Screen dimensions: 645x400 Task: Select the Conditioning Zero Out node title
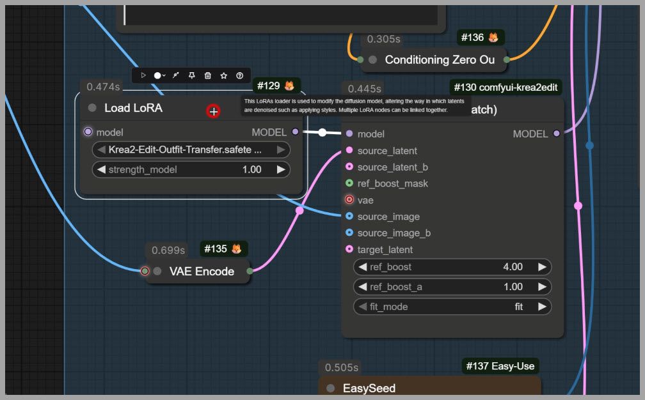point(440,60)
